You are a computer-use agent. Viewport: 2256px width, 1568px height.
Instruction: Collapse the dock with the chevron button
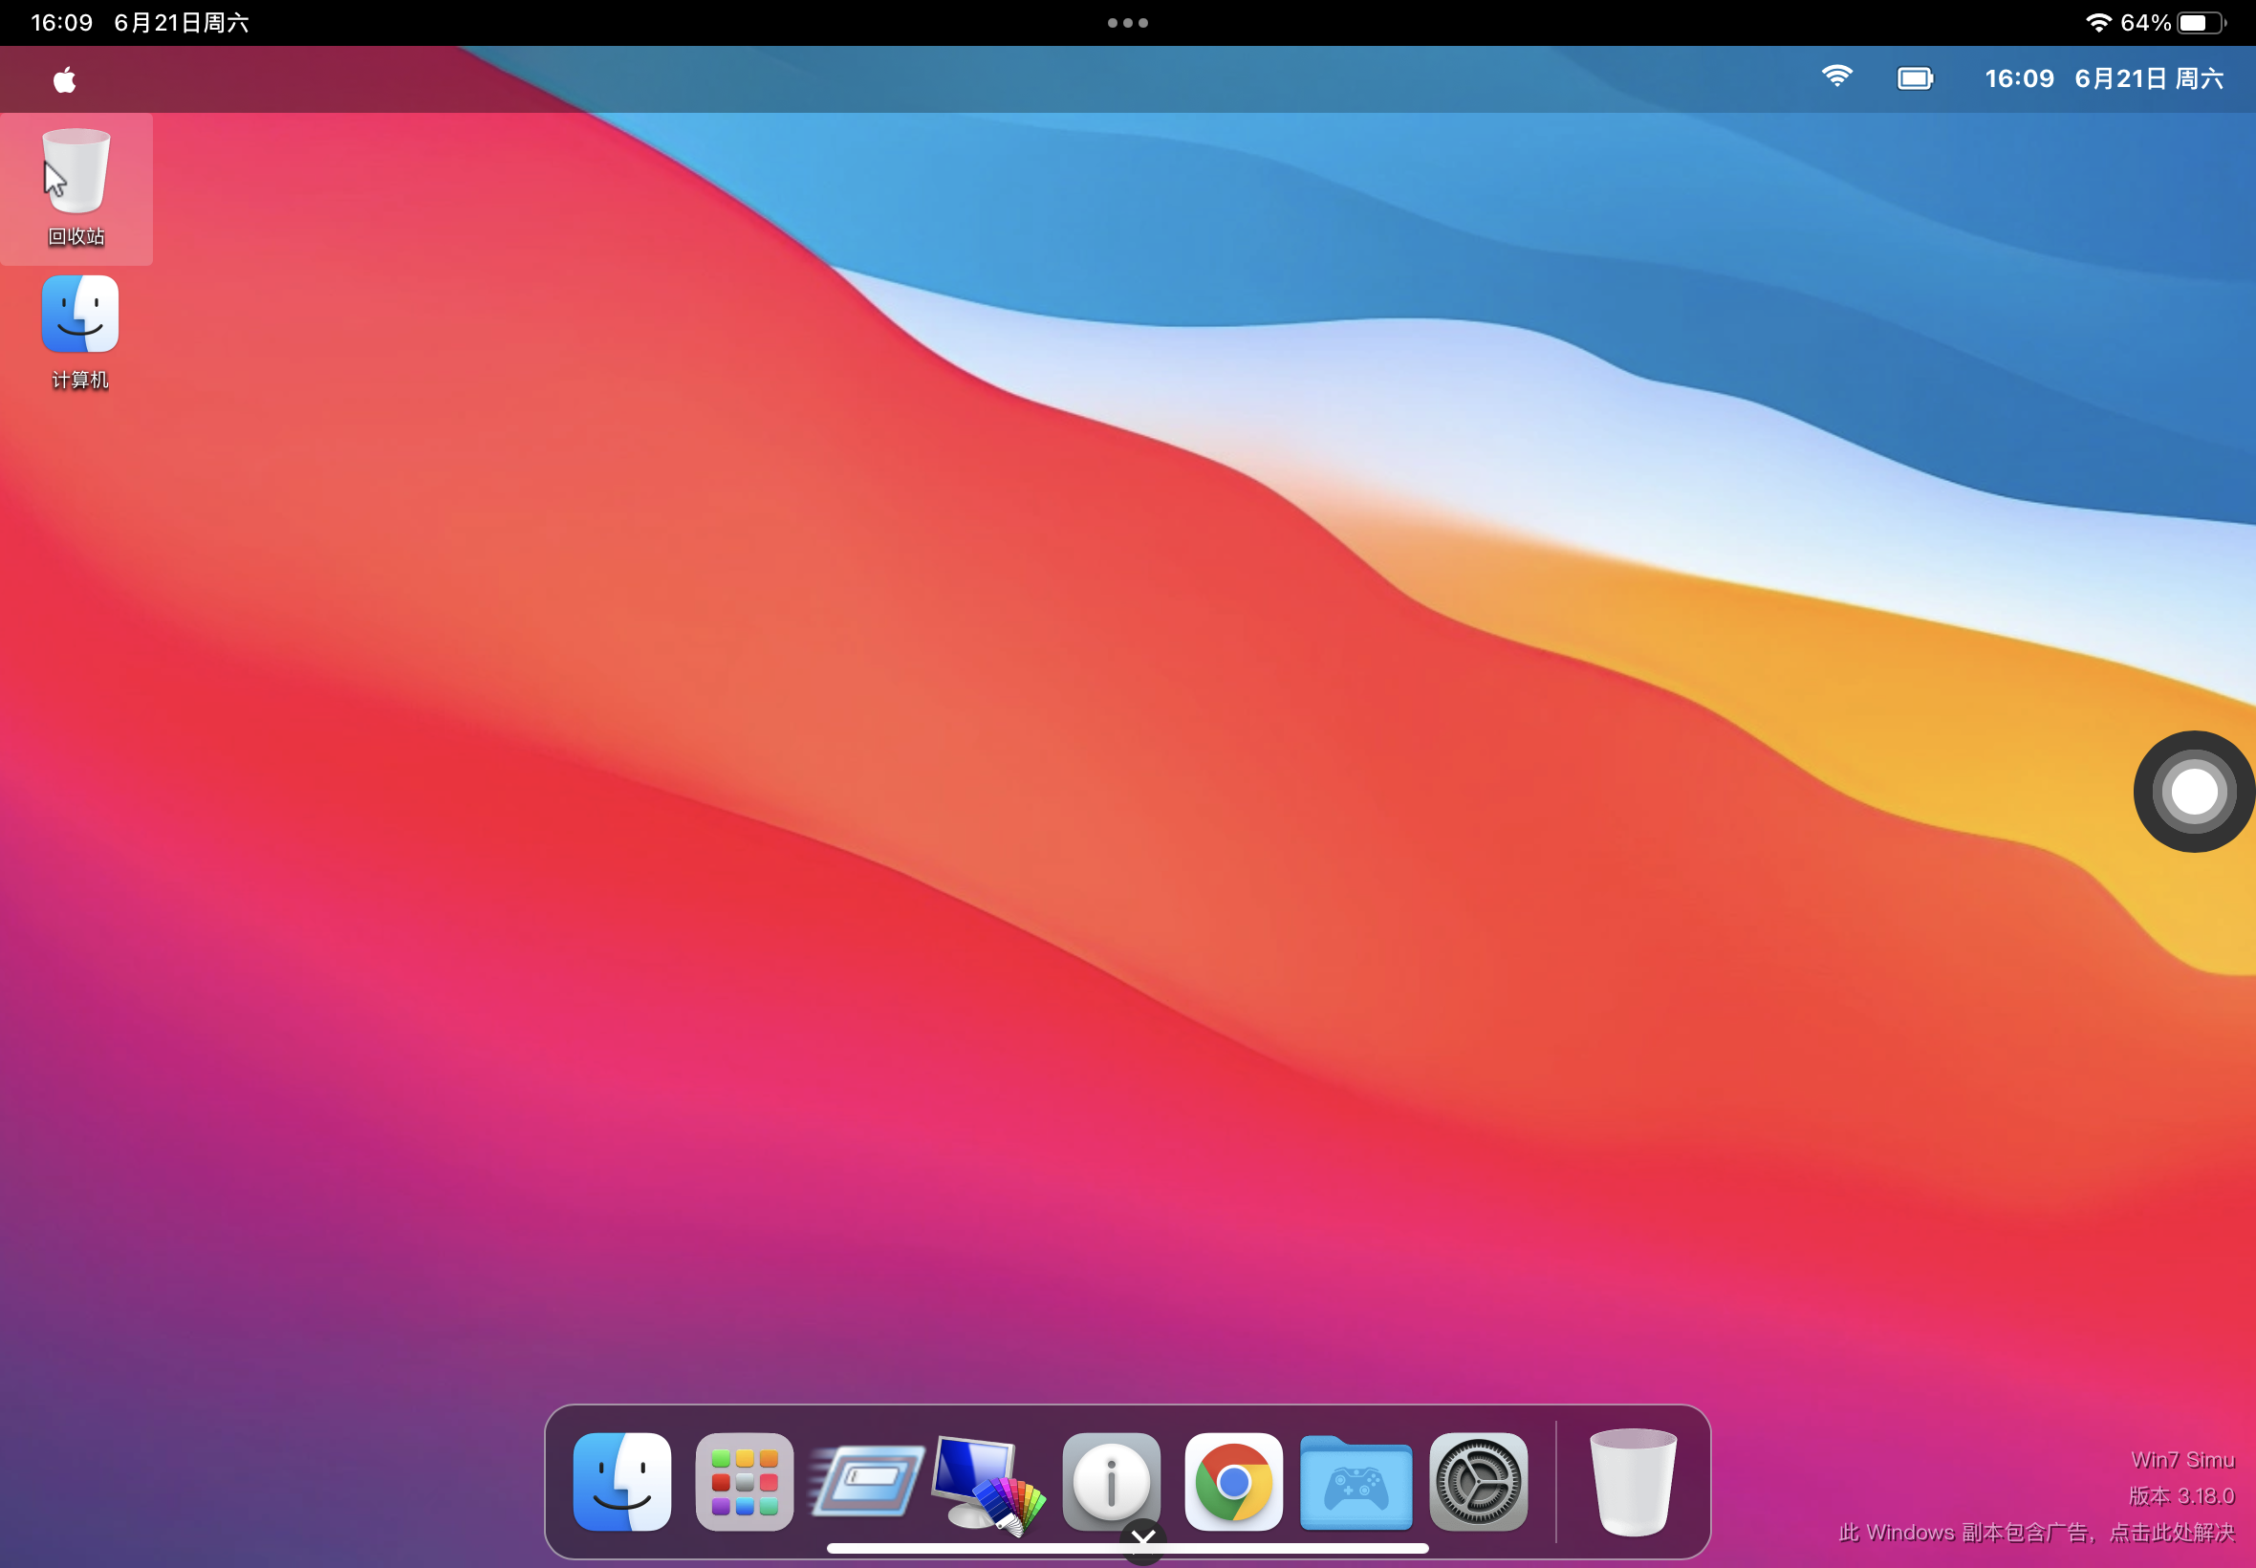[x=1143, y=1539]
